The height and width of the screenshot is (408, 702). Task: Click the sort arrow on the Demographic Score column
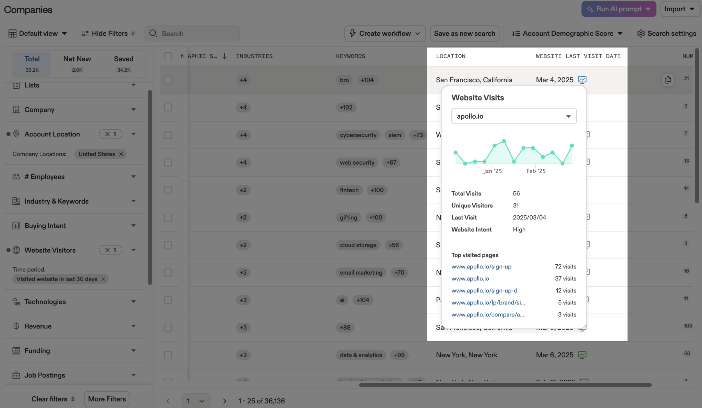pos(225,56)
